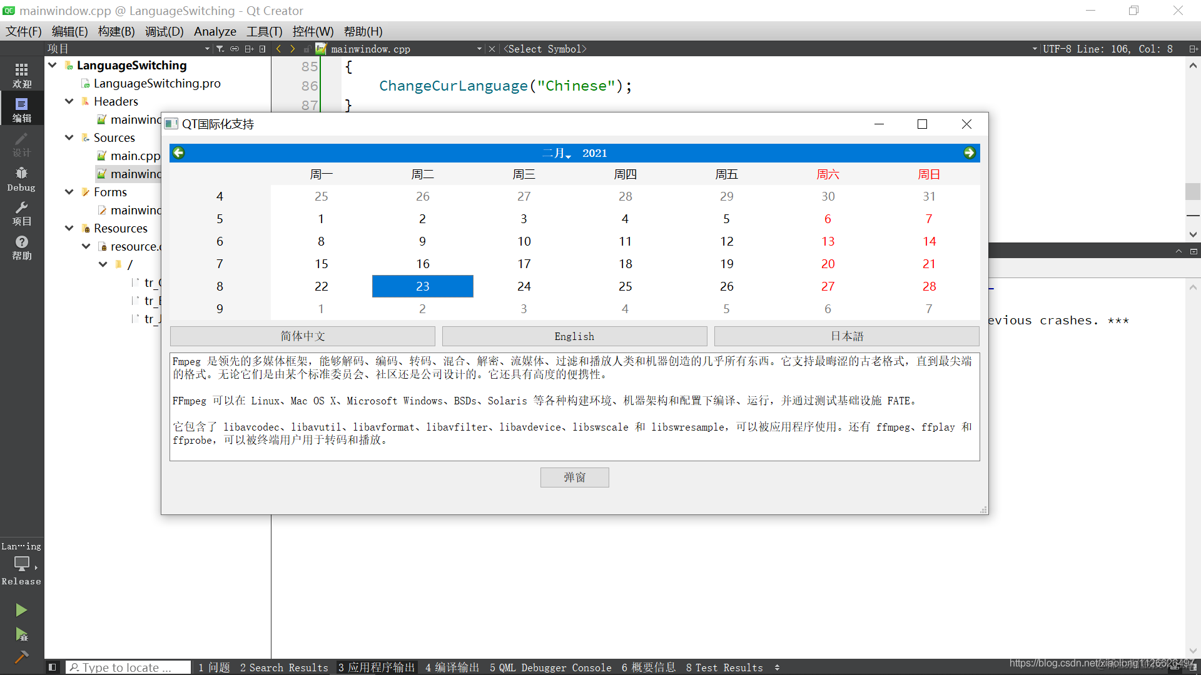
Task: Collapse the LanguageSwitching project node
Action: tap(53, 65)
